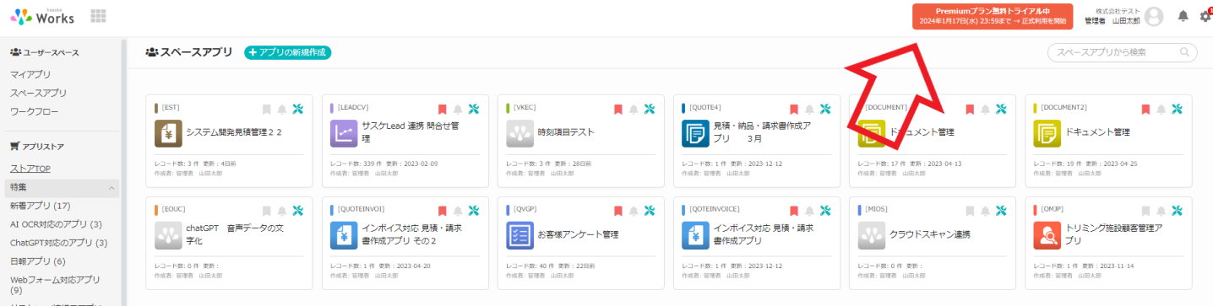Viewport: 1213px width, 306px height.
Task: Go to マイアプリ in sidebar
Action: [x=30, y=74]
